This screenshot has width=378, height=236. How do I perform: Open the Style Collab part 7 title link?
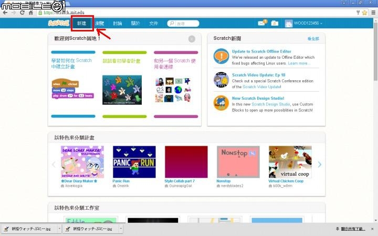180,181
